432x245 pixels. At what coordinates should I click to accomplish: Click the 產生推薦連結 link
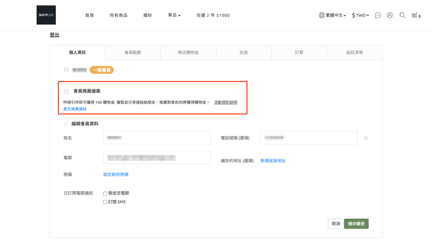click(x=75, y=109)
